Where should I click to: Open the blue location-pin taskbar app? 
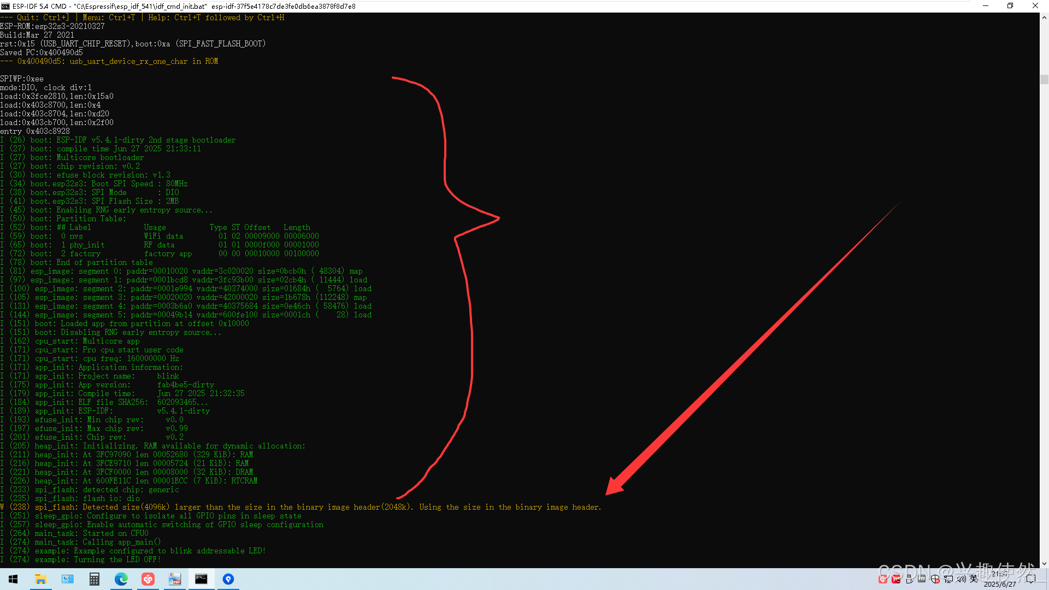click(x=228, y=579)
